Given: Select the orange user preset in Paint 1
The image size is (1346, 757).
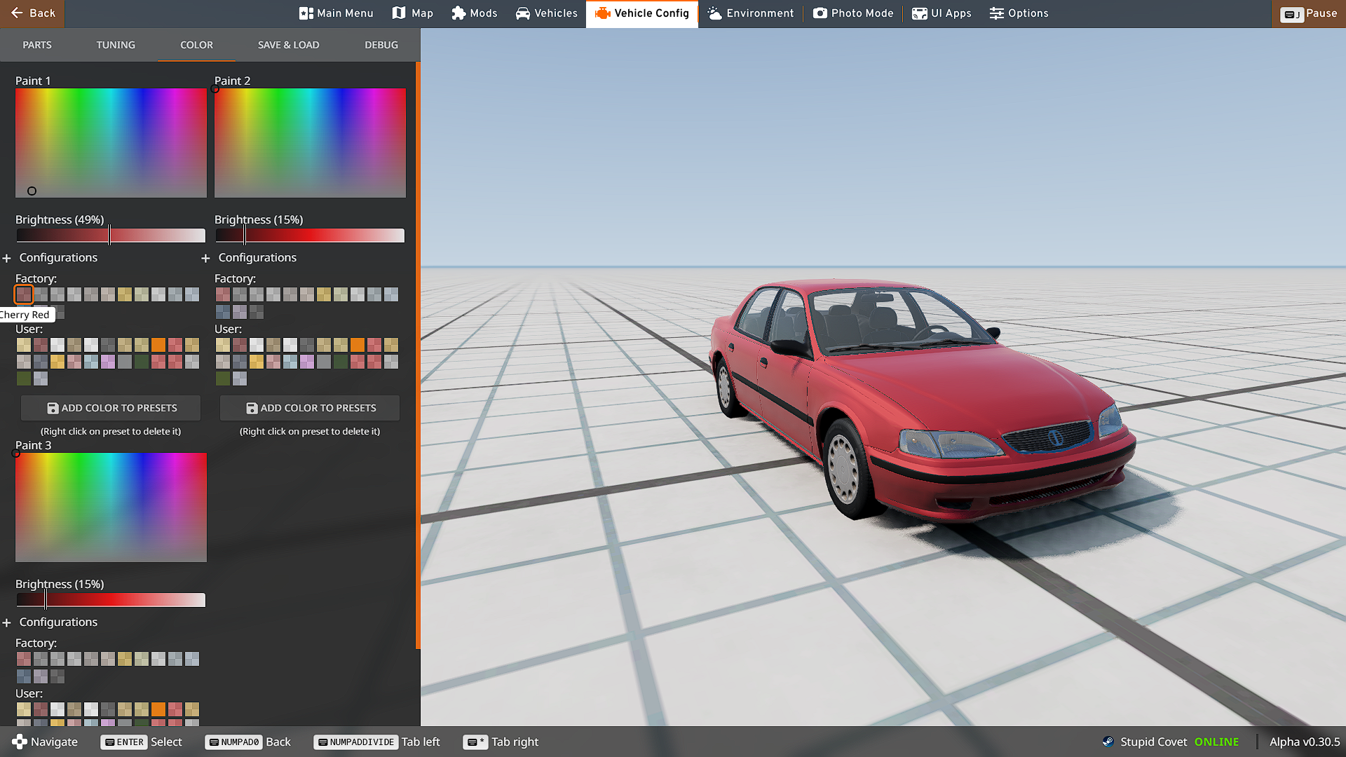Looking at the screenshot, I should coord(158,345).
